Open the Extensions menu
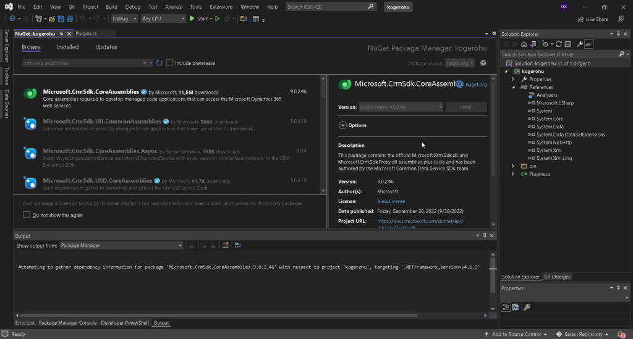 221,7
